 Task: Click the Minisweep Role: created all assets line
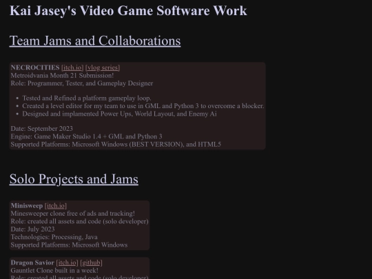point(79,221)
